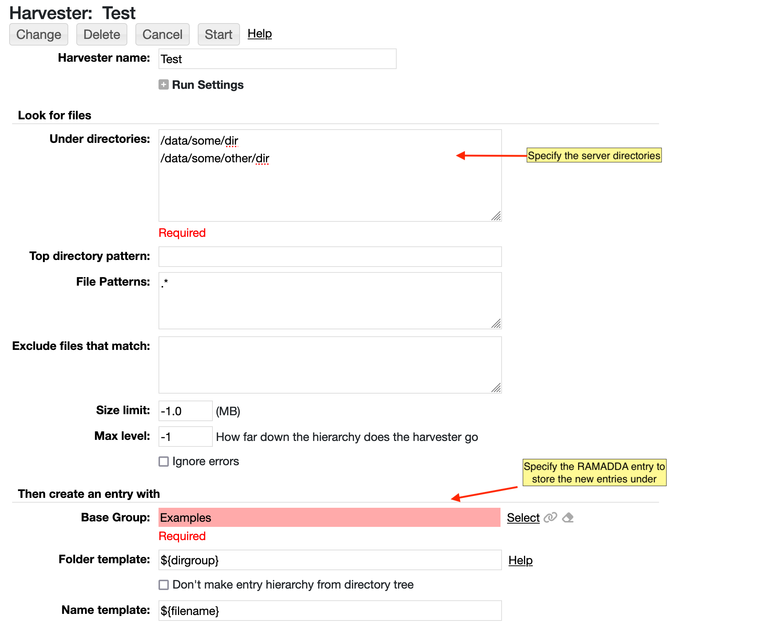Click into the Exclude files that match box
768x626 pixels.
point(330,365)
